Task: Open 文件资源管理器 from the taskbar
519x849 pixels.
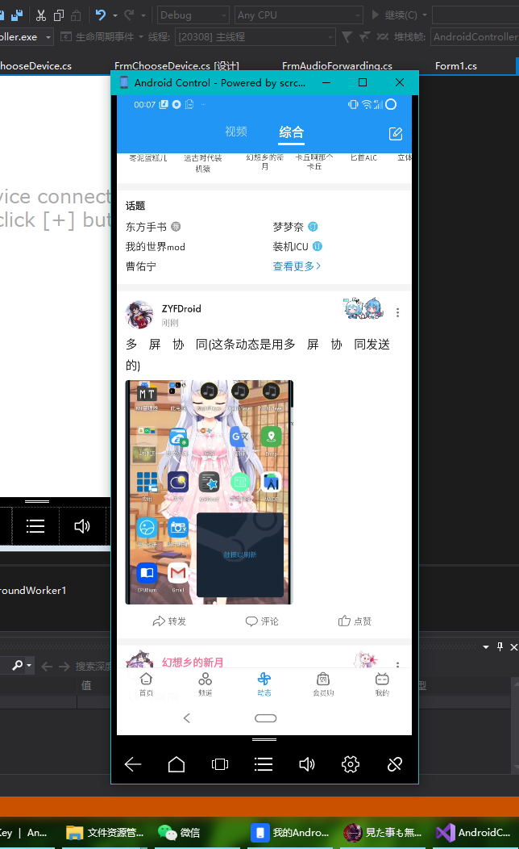Action: [x=104, y=833]
